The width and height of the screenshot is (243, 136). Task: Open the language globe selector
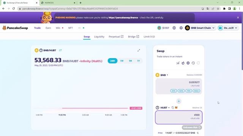tap(174, 28)
